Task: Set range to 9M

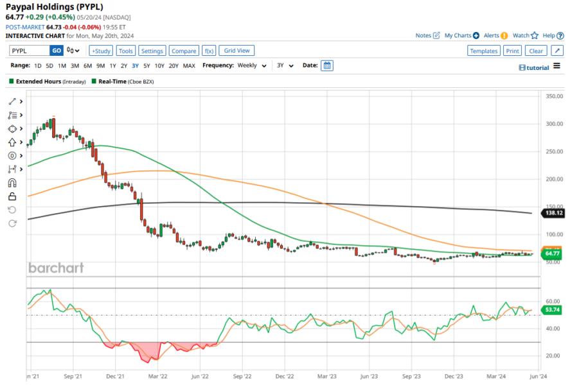Action: tap(100, 65)
